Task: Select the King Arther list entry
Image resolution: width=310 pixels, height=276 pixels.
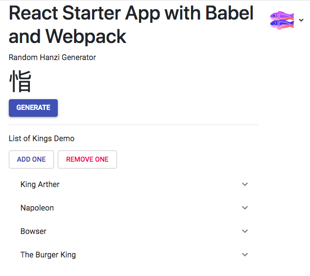Action: pyautogui.click(x=40, y=184)
